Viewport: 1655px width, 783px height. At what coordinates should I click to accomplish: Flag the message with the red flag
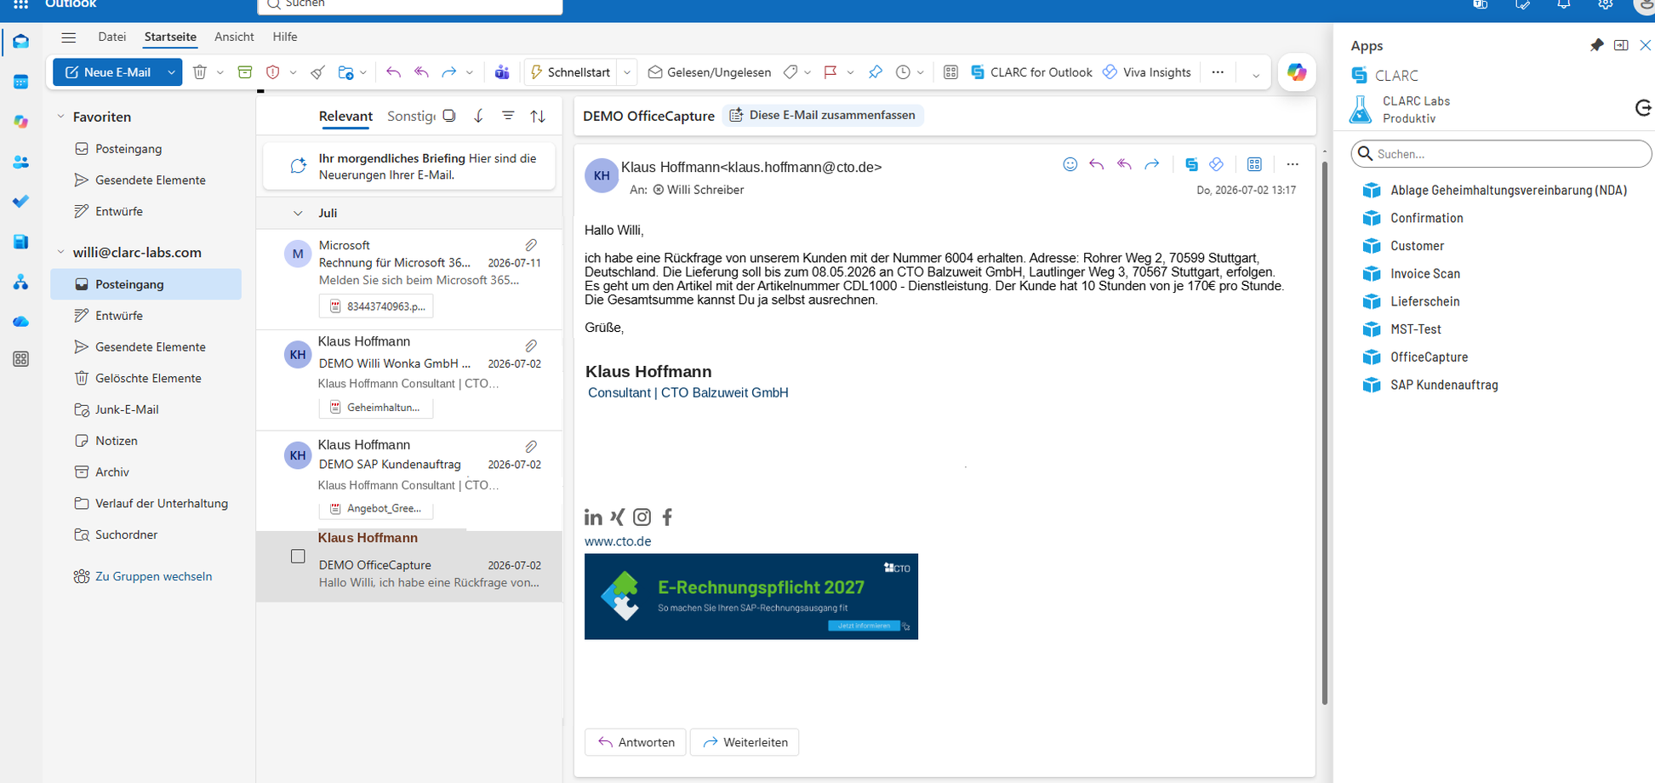click(830, 72)
